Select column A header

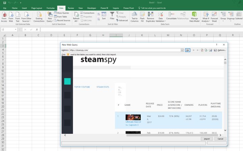[x=12, y=35]
